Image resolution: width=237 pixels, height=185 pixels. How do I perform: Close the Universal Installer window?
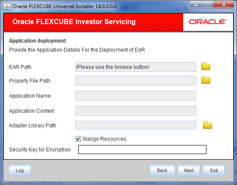[224, 5]
